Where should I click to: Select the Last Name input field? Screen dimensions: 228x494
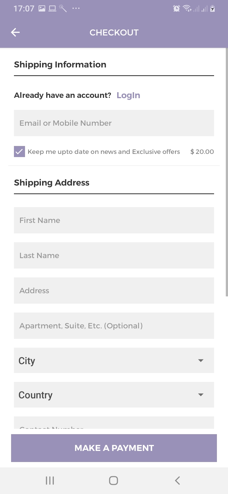(114, 256)
